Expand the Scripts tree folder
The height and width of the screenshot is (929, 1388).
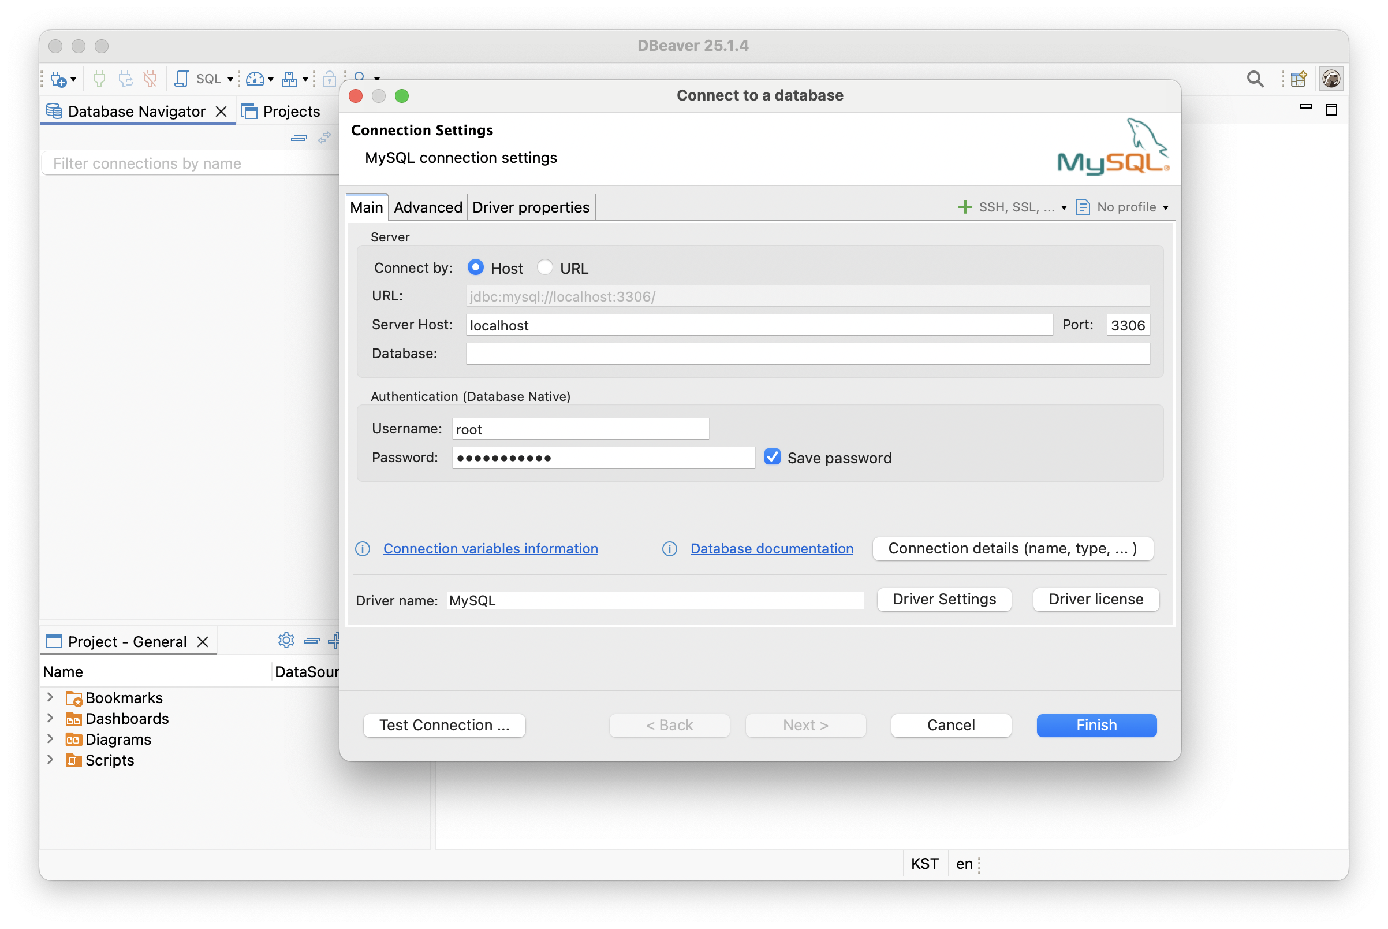[x=50, y=760]
